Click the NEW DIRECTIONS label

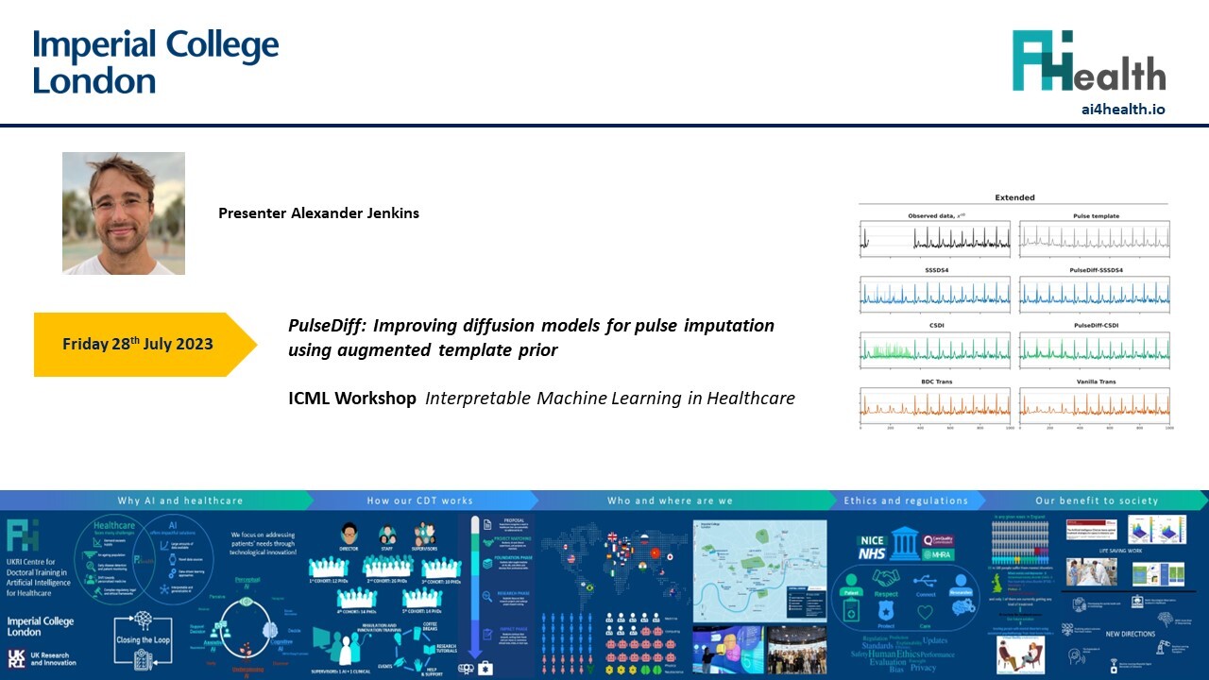pyautogui.click(x=1130, y=634)
